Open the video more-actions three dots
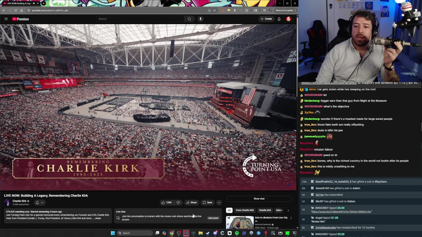422x237 pixels. click(219, 202)
